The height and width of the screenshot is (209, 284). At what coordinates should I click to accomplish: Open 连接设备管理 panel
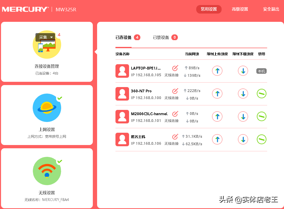(47, 66)
